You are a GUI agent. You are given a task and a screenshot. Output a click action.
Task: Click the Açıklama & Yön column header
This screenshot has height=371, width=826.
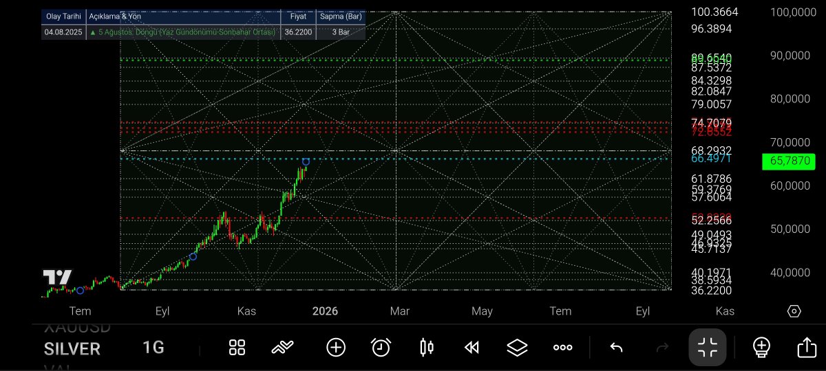[x=184, y=16]
